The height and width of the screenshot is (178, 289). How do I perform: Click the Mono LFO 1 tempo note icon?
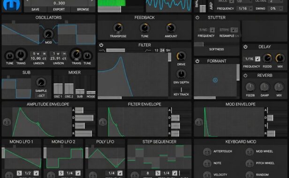click(x=36, y=173)
